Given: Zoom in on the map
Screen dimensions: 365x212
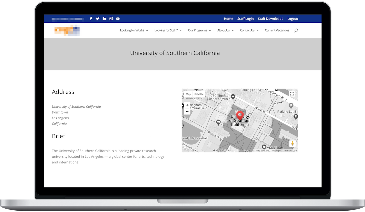Looking at the screenshot, I should 187,105.
